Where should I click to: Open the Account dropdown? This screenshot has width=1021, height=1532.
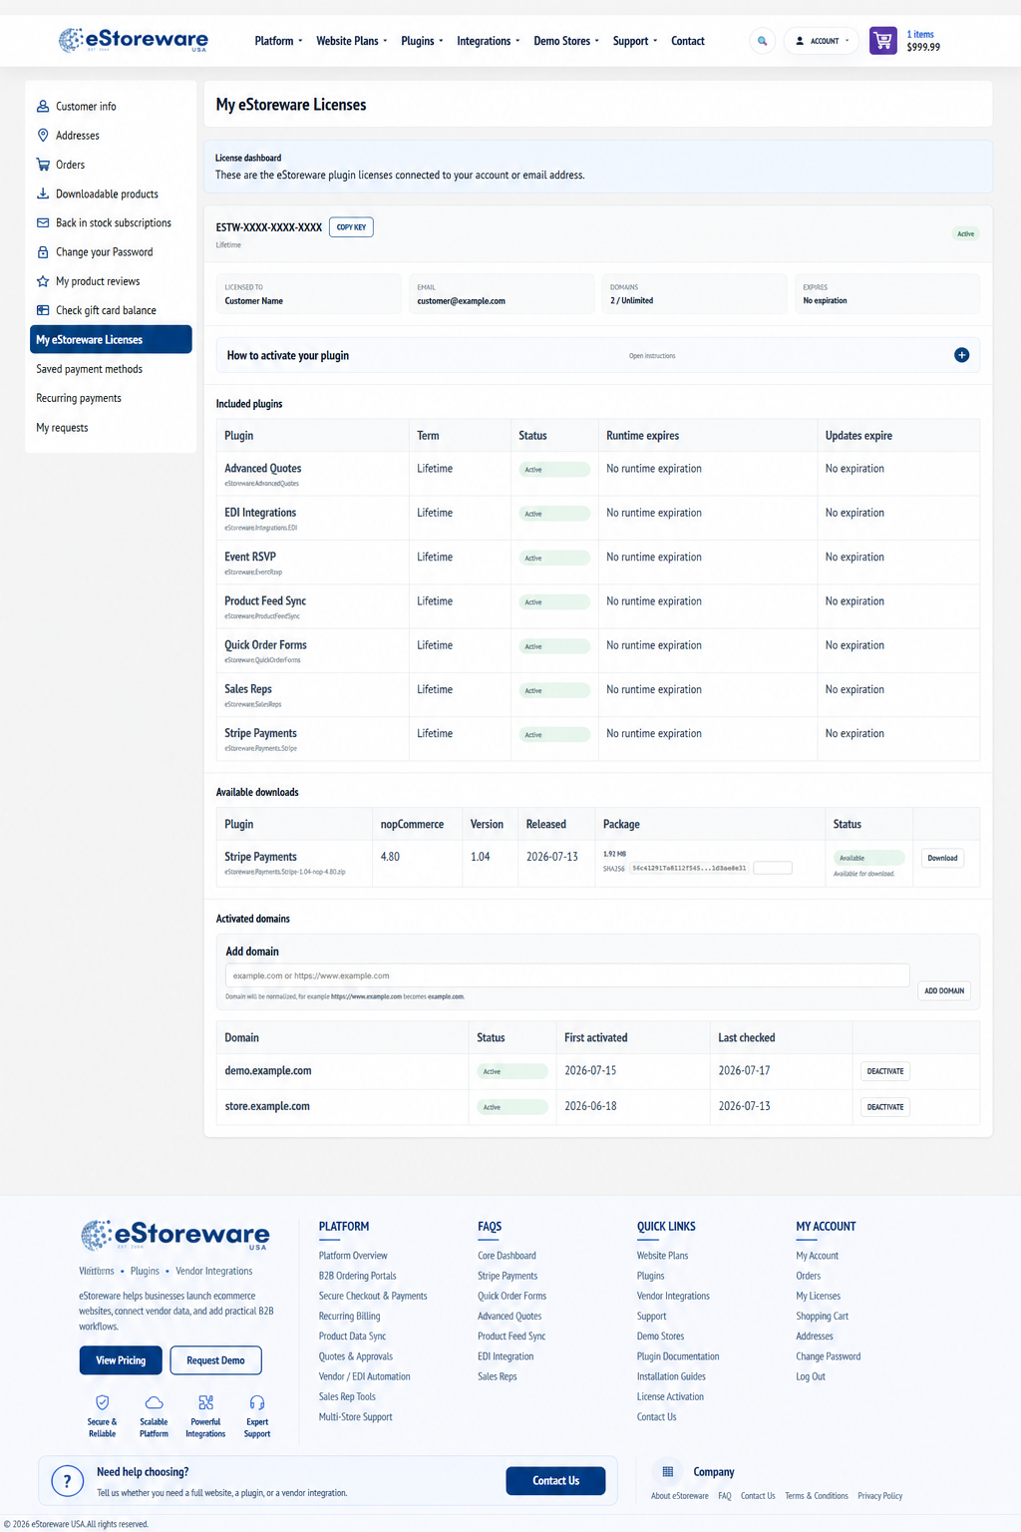pyautogui.click(x=822, y=41)
